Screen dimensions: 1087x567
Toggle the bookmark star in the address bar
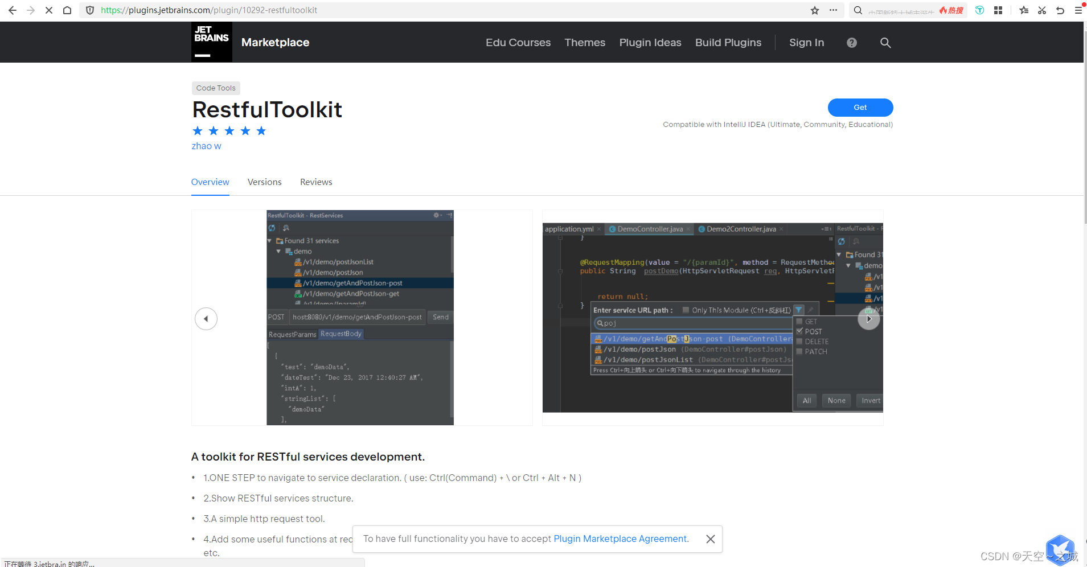click(814, 10)
